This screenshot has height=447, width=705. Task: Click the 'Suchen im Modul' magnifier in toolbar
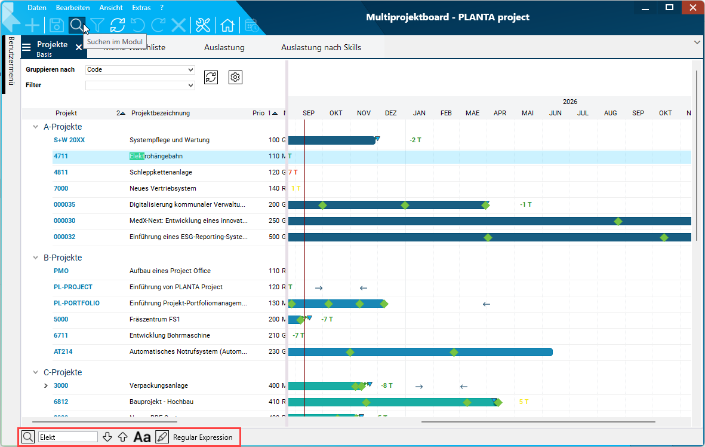pos(76,25)
